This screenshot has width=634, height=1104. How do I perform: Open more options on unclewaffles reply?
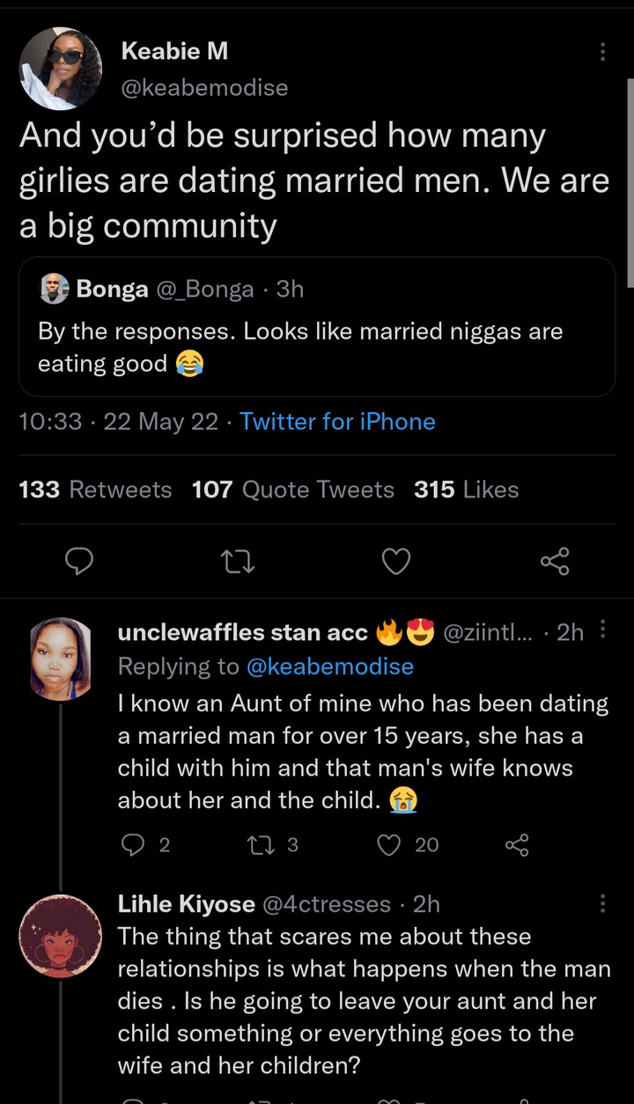coord(602,629)
